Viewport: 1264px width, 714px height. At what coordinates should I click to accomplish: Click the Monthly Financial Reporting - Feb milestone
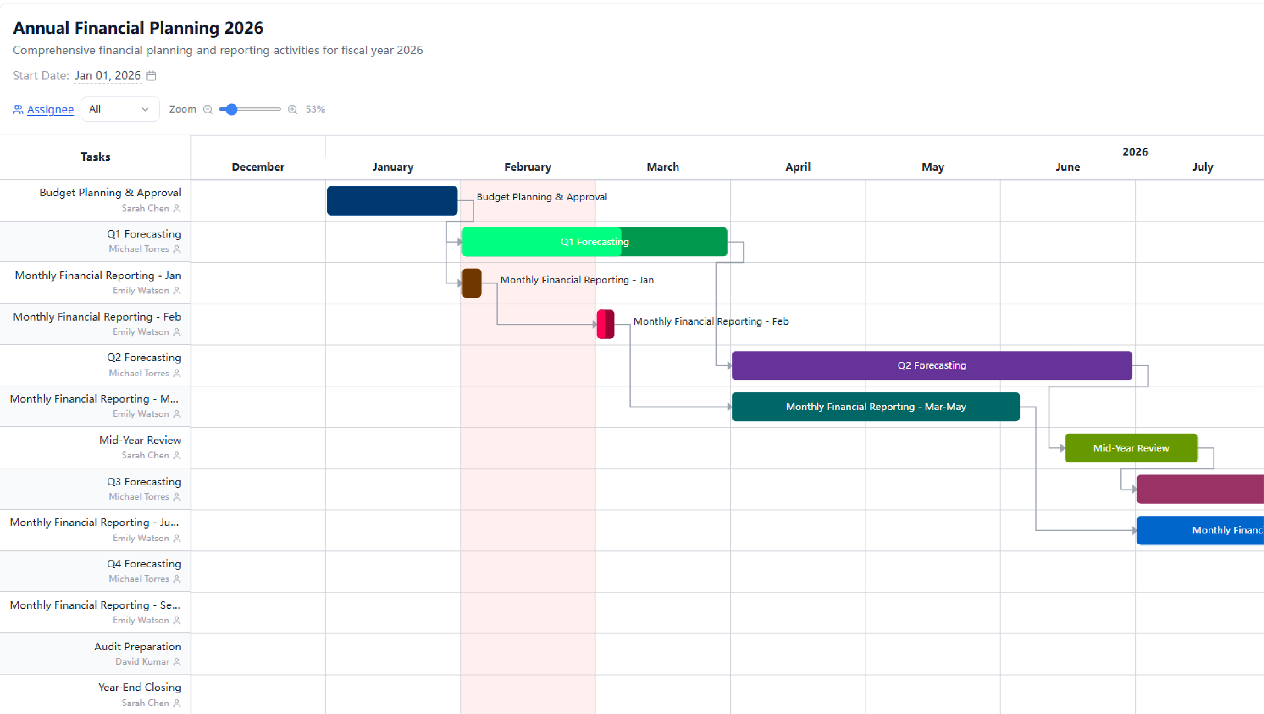click(605, 324)
